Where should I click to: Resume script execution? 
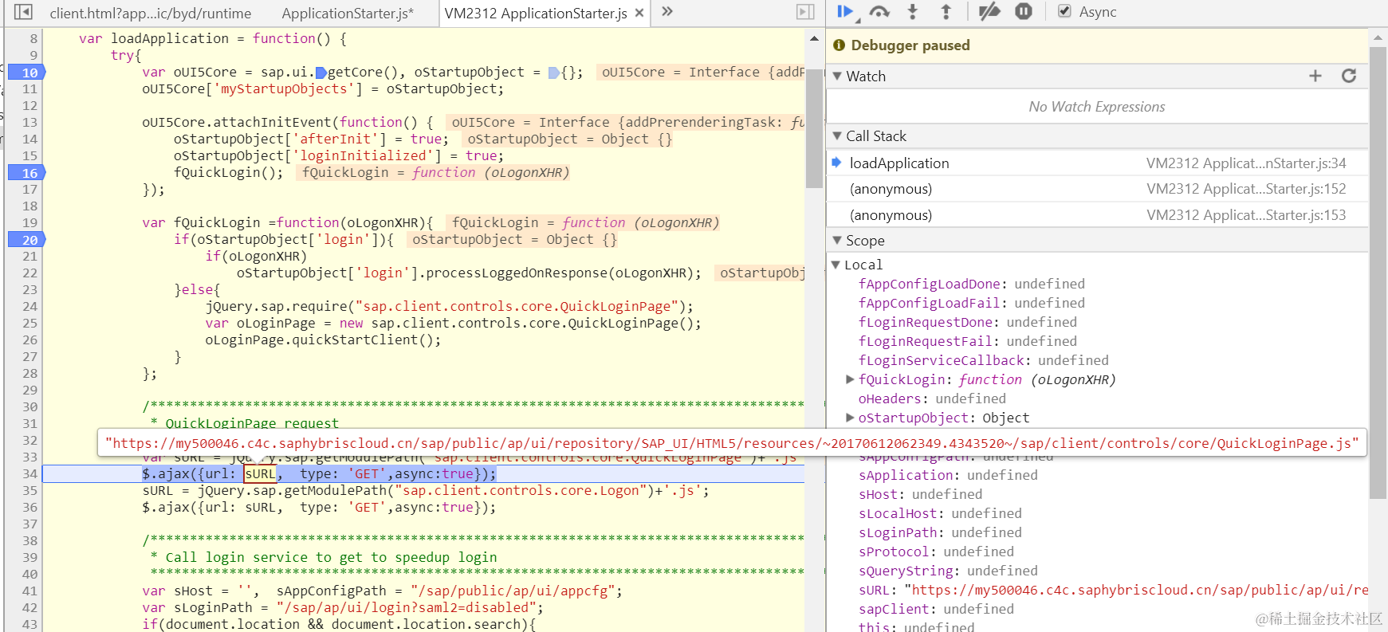845,12
